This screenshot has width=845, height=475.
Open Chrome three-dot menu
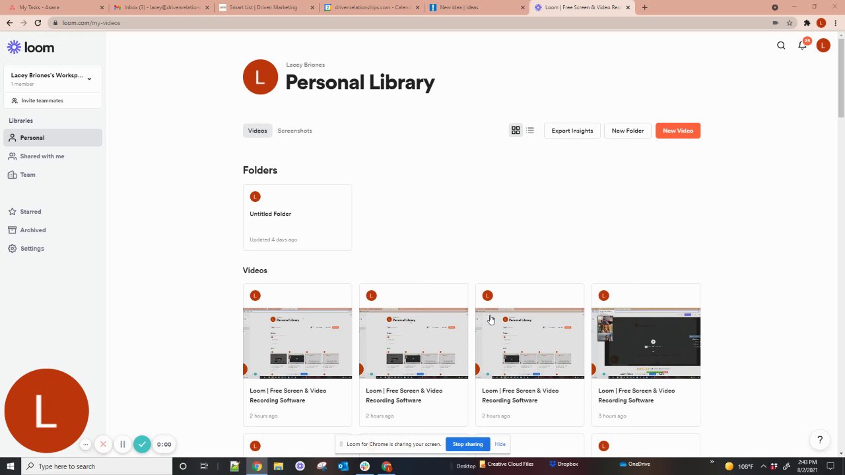point(835,22)
